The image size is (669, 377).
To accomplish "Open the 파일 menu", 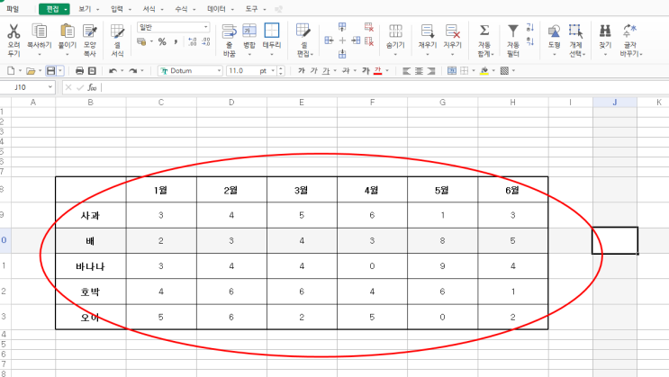I will [13, 9].
